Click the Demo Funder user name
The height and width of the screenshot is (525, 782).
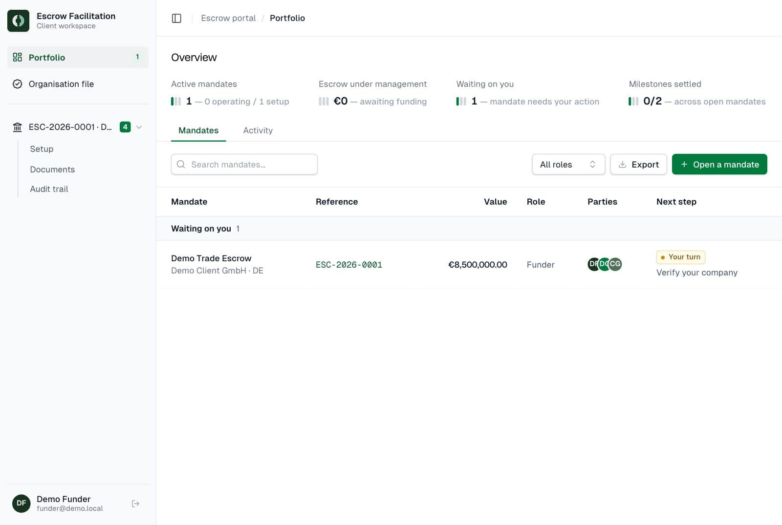coord(64,499)
